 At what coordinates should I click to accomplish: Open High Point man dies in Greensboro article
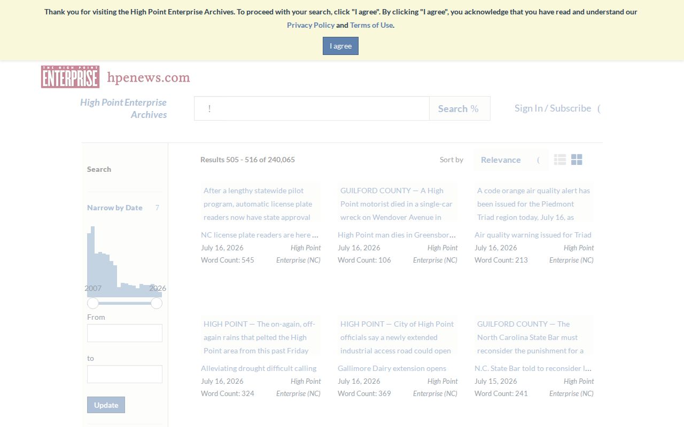tap(397, 235)
